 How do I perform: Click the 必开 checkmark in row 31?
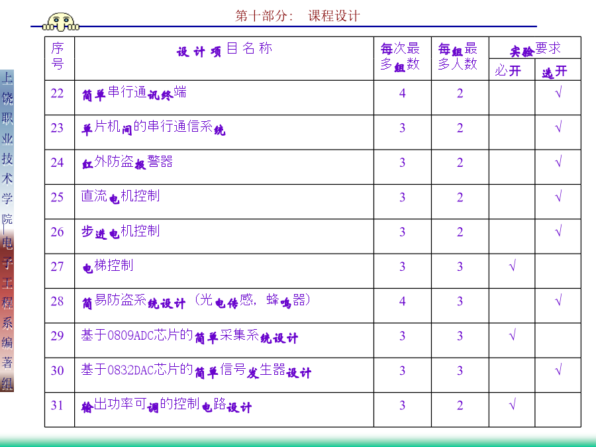click(512, 404)
